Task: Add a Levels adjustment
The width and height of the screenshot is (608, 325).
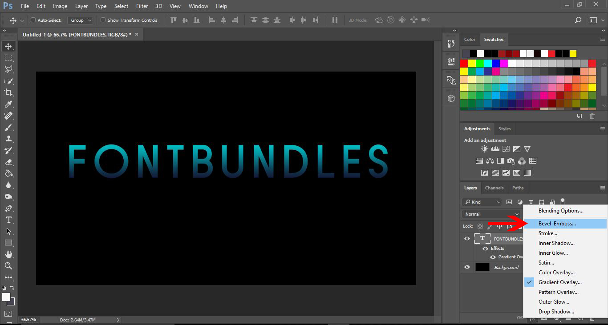Action: pyautogui.click(x=495, y=149)
